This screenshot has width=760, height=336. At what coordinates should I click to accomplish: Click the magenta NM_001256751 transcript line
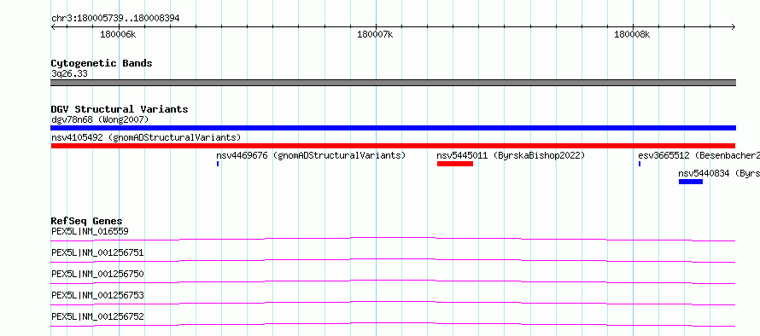[x=393, y=260]
